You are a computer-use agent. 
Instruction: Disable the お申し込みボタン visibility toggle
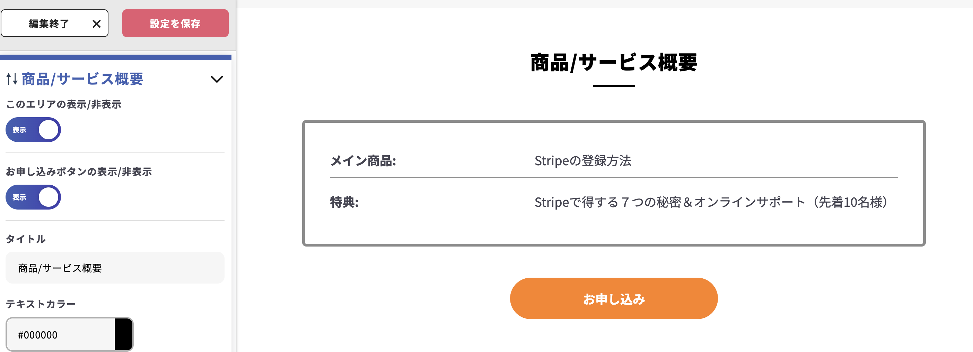tap(33, 197)
